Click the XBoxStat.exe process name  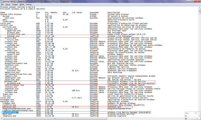click(9, 107)
